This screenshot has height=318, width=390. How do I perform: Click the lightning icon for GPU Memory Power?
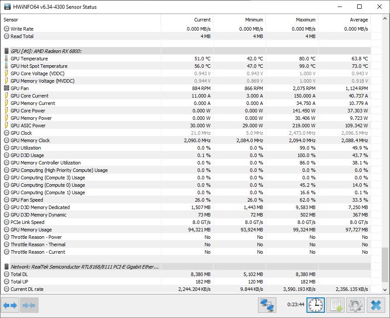[x=7, y=118]
